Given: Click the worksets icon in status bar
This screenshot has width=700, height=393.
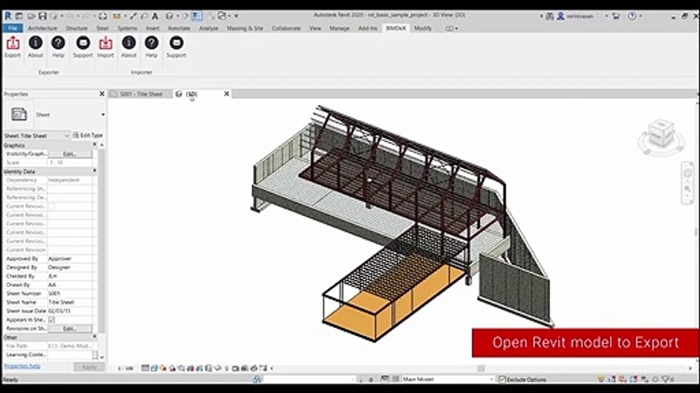Looking at the screenshot, I should 257,379.
